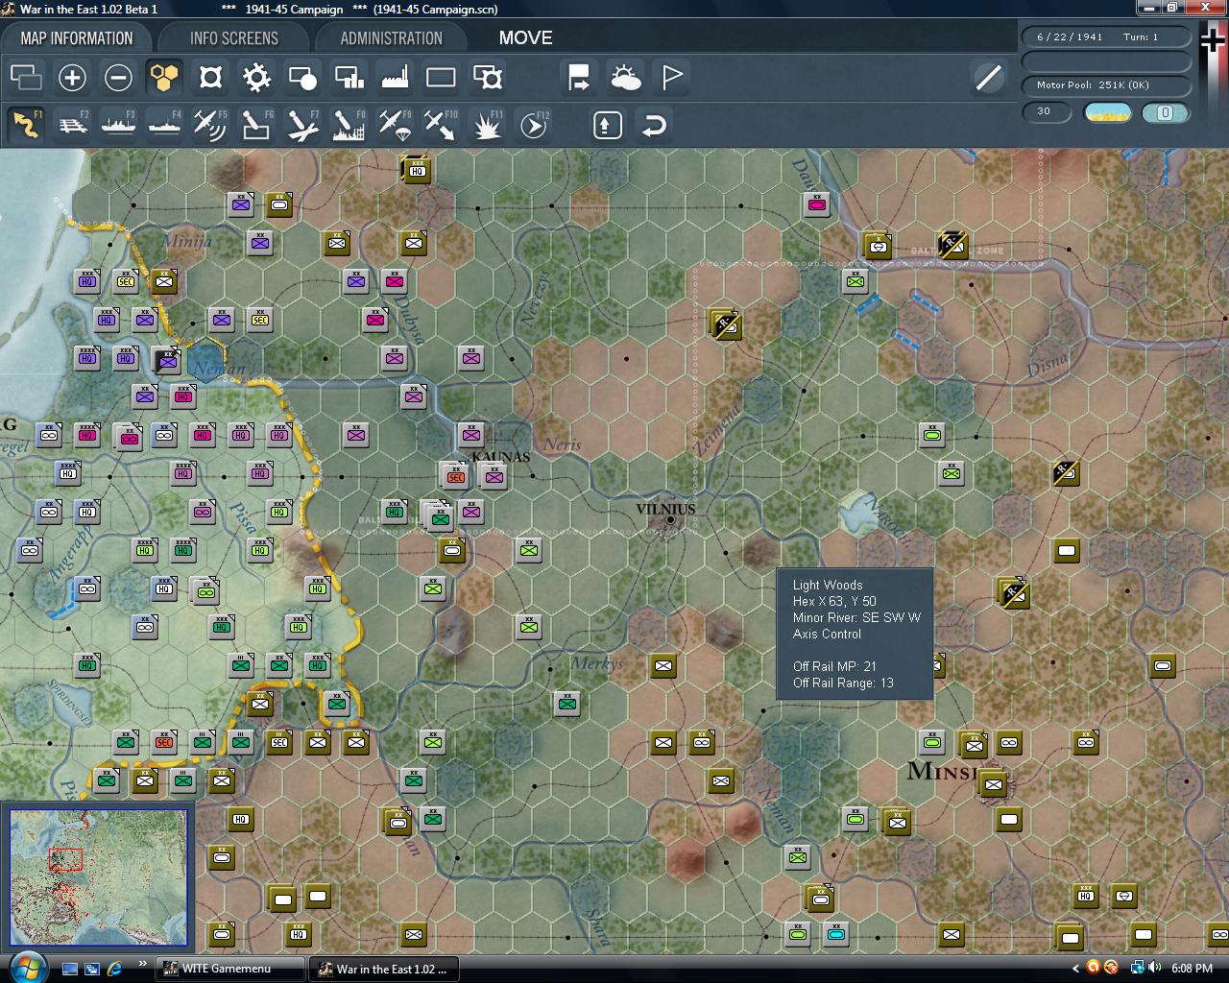Select F4 amphibious transport mode
1229x983 pixels.
pos(164,125)
